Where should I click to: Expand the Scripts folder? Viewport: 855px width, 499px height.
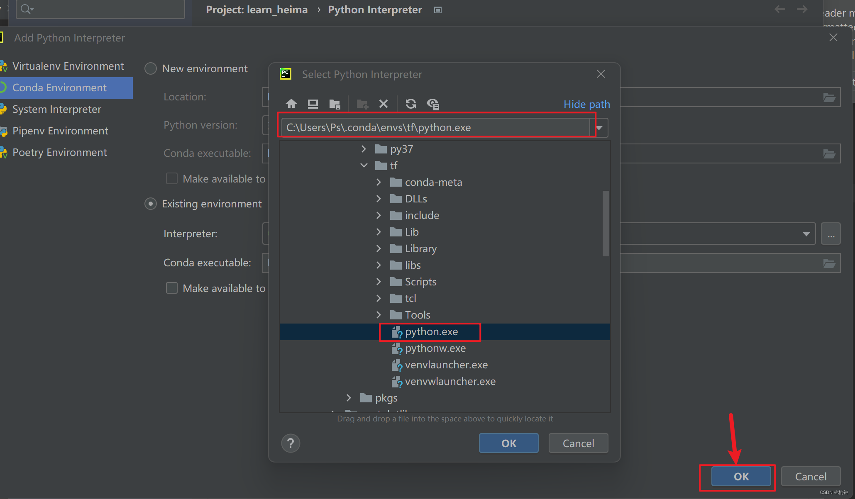click(379, 281)
